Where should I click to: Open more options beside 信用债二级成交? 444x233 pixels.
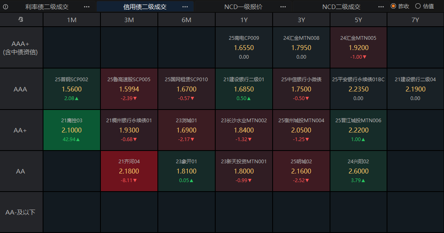[185, 7]
